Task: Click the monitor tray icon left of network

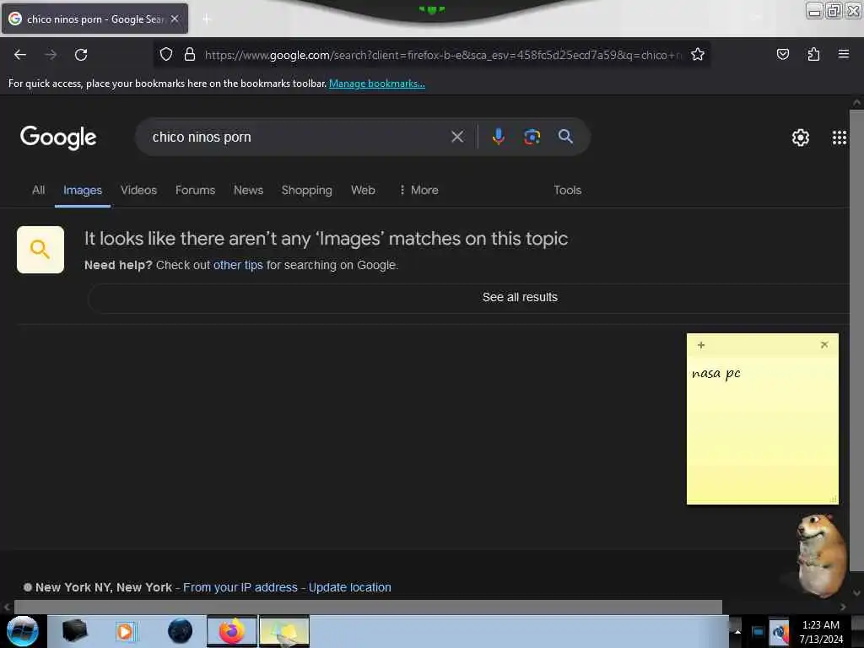Action: point(758,632)
